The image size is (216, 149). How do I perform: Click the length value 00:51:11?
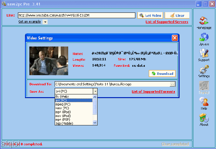(x=99, y=59)
